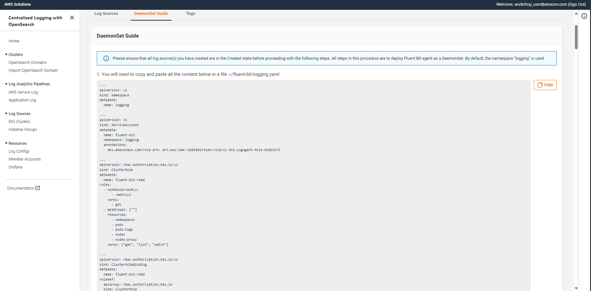Click the 'name: logging' YAML line
Viewport: 591px width, 291px height.
[x=116, y=105]
